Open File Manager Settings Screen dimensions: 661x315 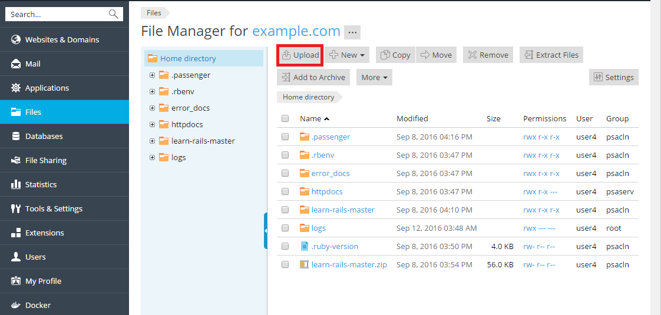[x=613, y=78]
